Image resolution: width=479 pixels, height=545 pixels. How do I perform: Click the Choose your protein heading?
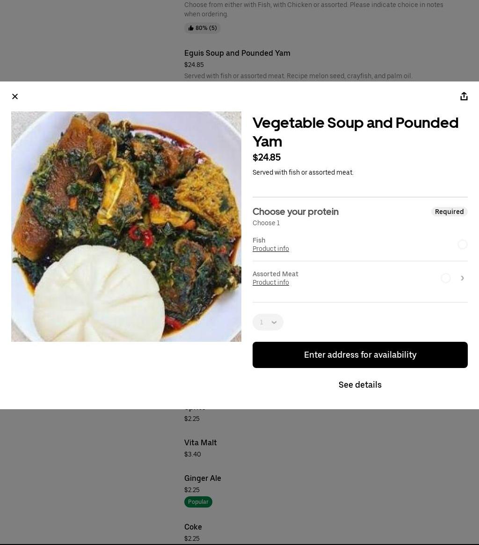tap(296, 212)
